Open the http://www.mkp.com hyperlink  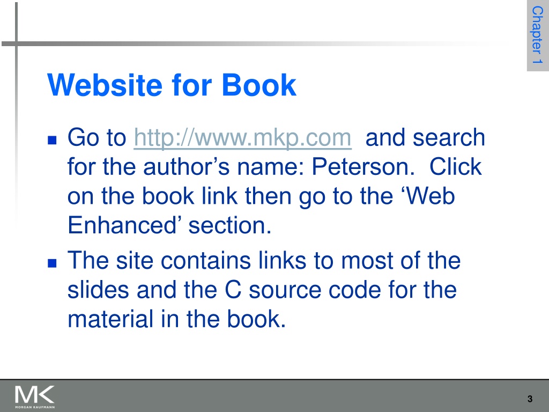[243, 138]
